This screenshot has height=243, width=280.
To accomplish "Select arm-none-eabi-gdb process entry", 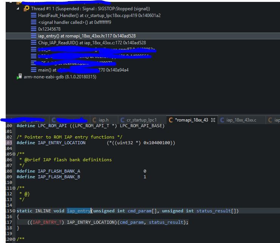I will [x=60, y=77].
